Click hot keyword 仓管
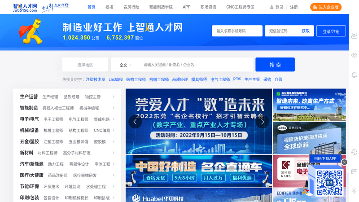Image resolution: width=359 pixels, height=202 pixels. (x=278, y=79)
